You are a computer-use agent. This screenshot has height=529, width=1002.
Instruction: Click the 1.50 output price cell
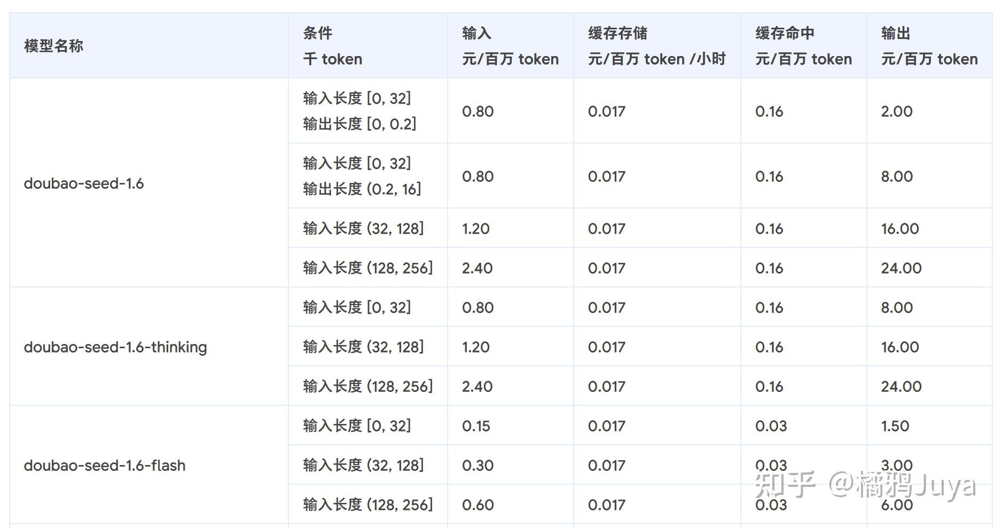pyautogui.click(x=895, y=426)
